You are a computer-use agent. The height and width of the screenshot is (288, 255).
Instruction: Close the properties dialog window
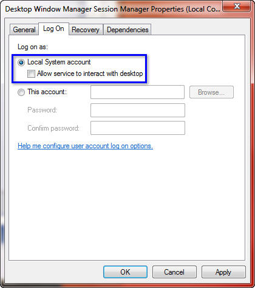point(237,7)
